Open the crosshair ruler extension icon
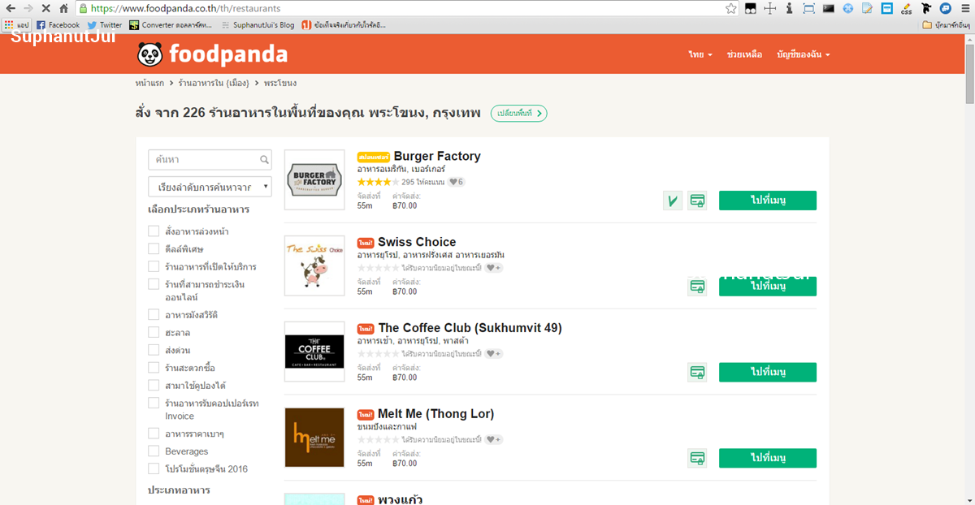The width and height of the screenshot is (975, 505). coord(769,8)
